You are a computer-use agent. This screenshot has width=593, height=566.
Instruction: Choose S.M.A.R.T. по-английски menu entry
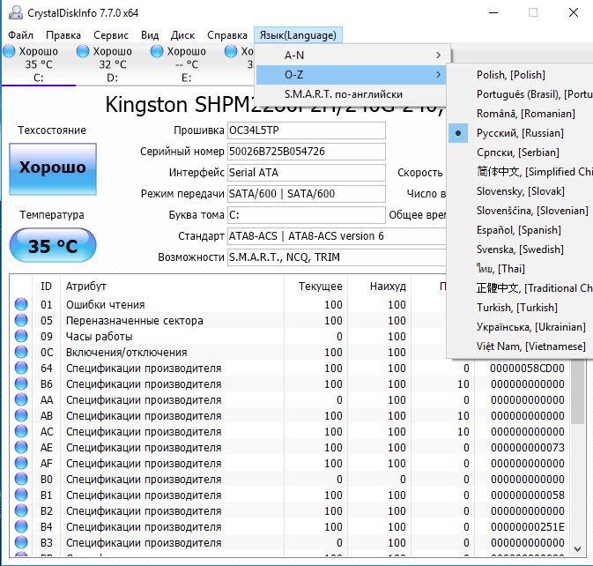351,94
